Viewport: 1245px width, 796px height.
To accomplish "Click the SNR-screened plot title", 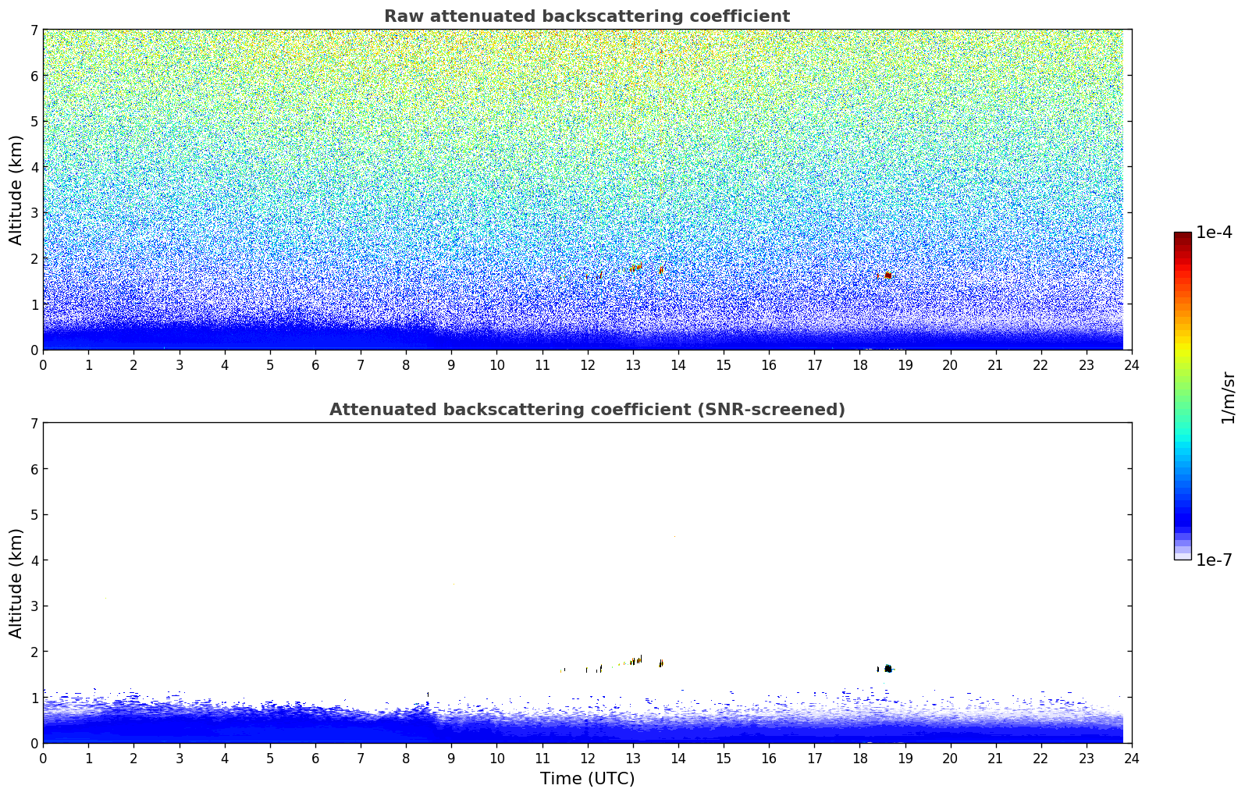I will [x=586, y=410].
